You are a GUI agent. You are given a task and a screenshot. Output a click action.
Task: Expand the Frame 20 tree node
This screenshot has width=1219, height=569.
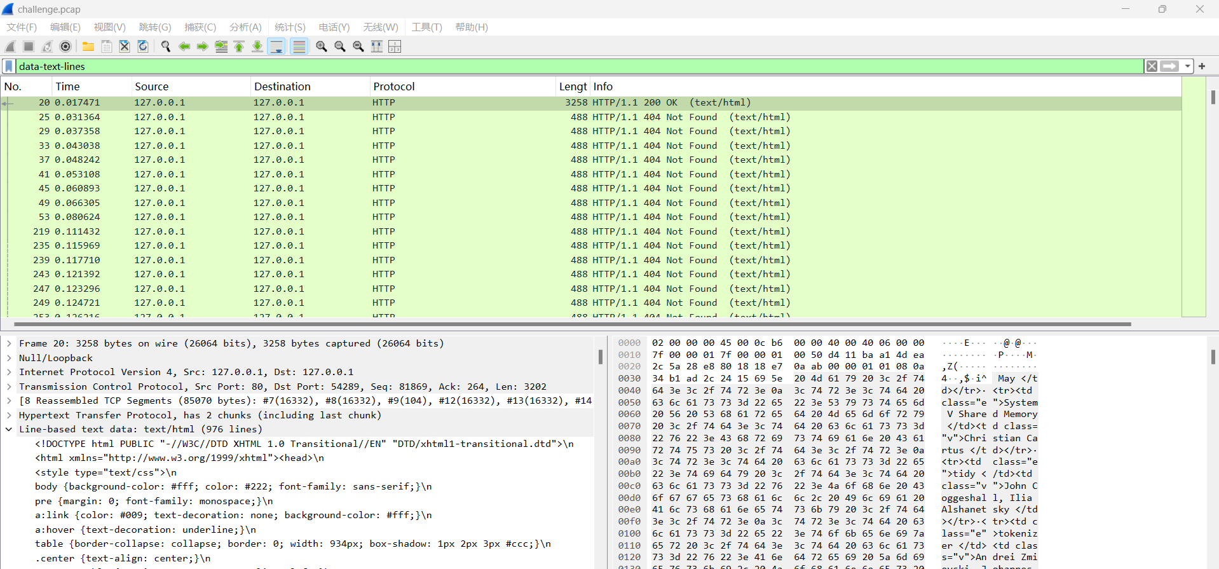pyautogui.click(x=9, y=343)
